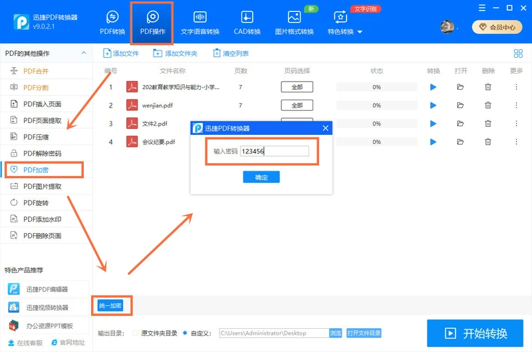Click the 确定 button in password dialog

[x=261, y=177]
